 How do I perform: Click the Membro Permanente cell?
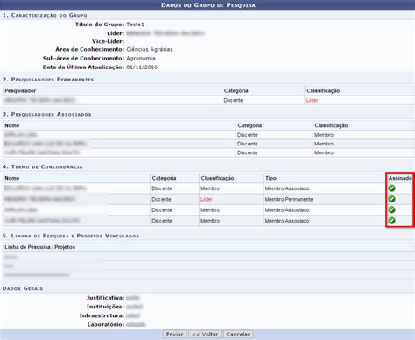click(289, 199)
